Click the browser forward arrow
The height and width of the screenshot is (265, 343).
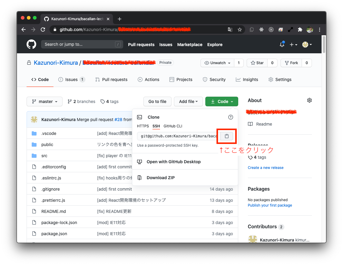click(33, 30)
